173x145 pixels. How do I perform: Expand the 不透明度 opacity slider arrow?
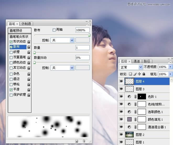point(170,67)
